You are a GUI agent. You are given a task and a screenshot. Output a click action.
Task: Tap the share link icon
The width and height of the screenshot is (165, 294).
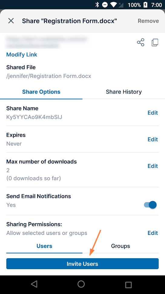click(x=141, y=42)
